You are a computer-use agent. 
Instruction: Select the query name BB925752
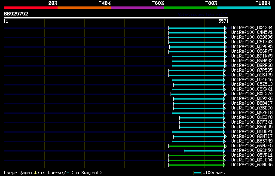(16, 14)
